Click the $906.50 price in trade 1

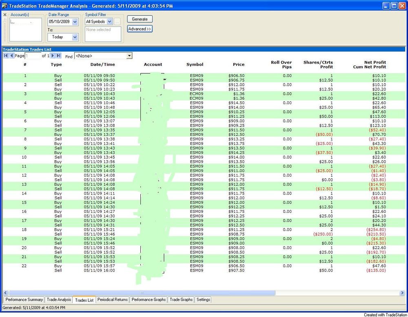click(x=236, y=76)
